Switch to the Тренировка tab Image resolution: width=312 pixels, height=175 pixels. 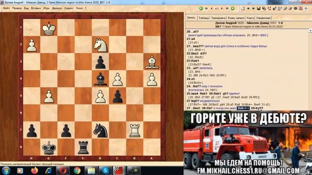click(x=218, y=18)
